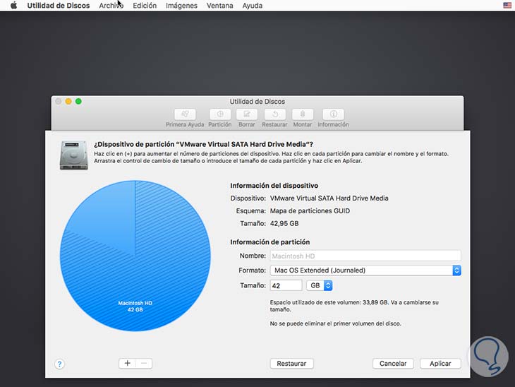Open the Ventana menu

pyautogui.click(x=219, y=6)
